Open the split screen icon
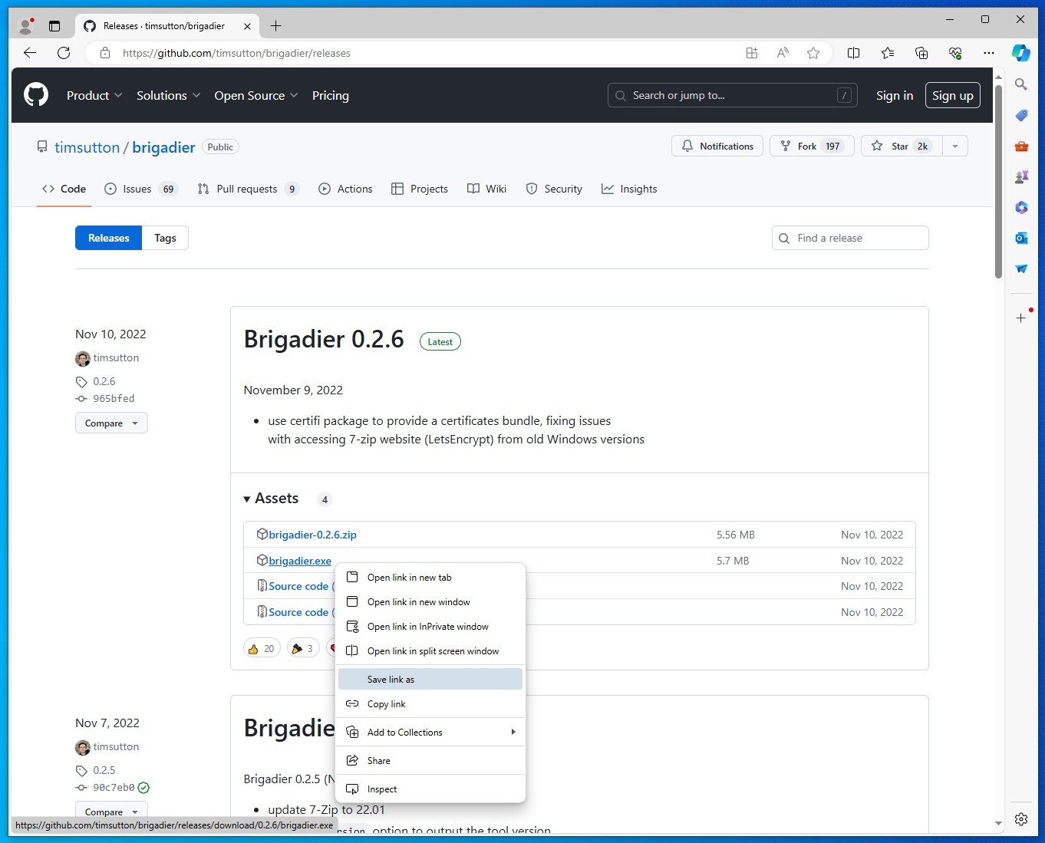This screenshot has height=843, width=1045. click(853, 53)
